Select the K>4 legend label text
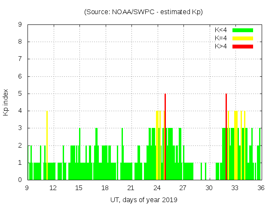The image size is (275, 206). pos(221,46)
